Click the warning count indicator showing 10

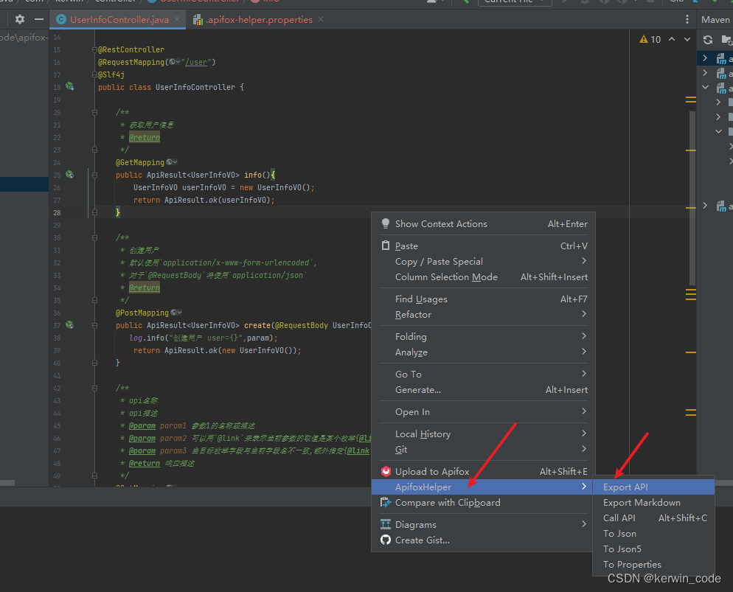point(650,39)
